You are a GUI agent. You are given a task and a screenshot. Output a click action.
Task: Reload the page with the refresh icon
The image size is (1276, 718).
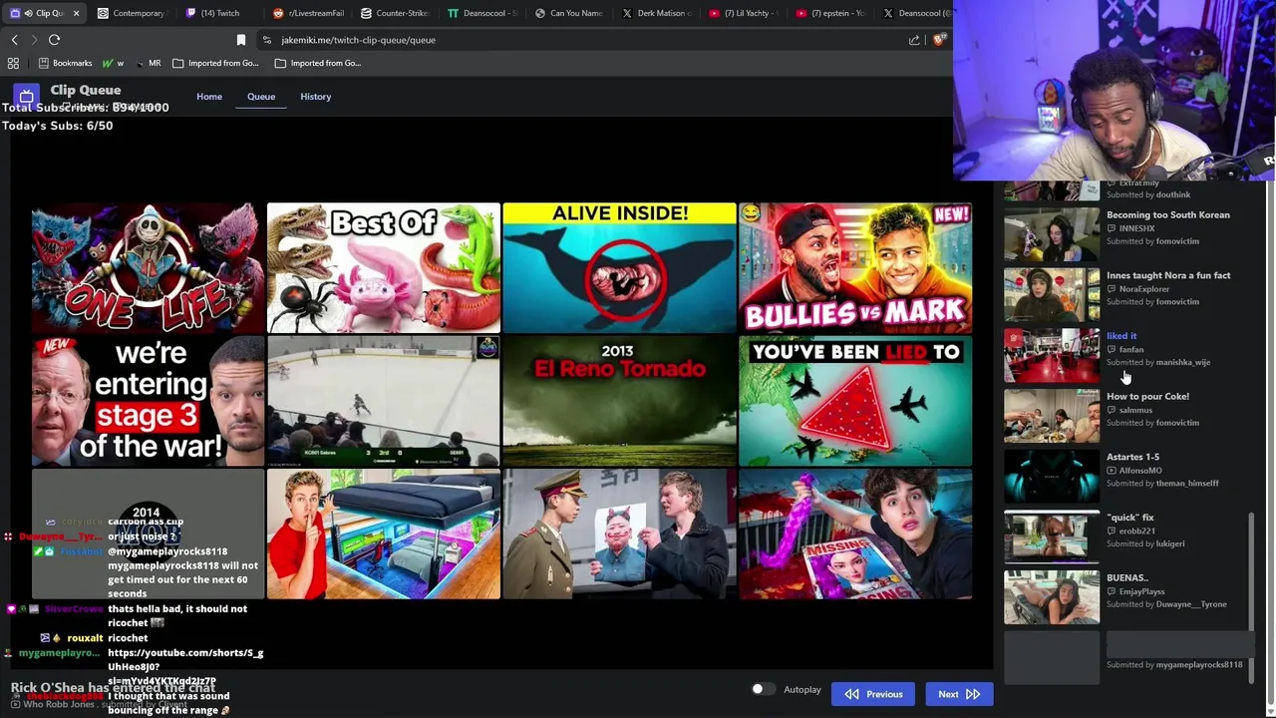[x=55, y=40]
